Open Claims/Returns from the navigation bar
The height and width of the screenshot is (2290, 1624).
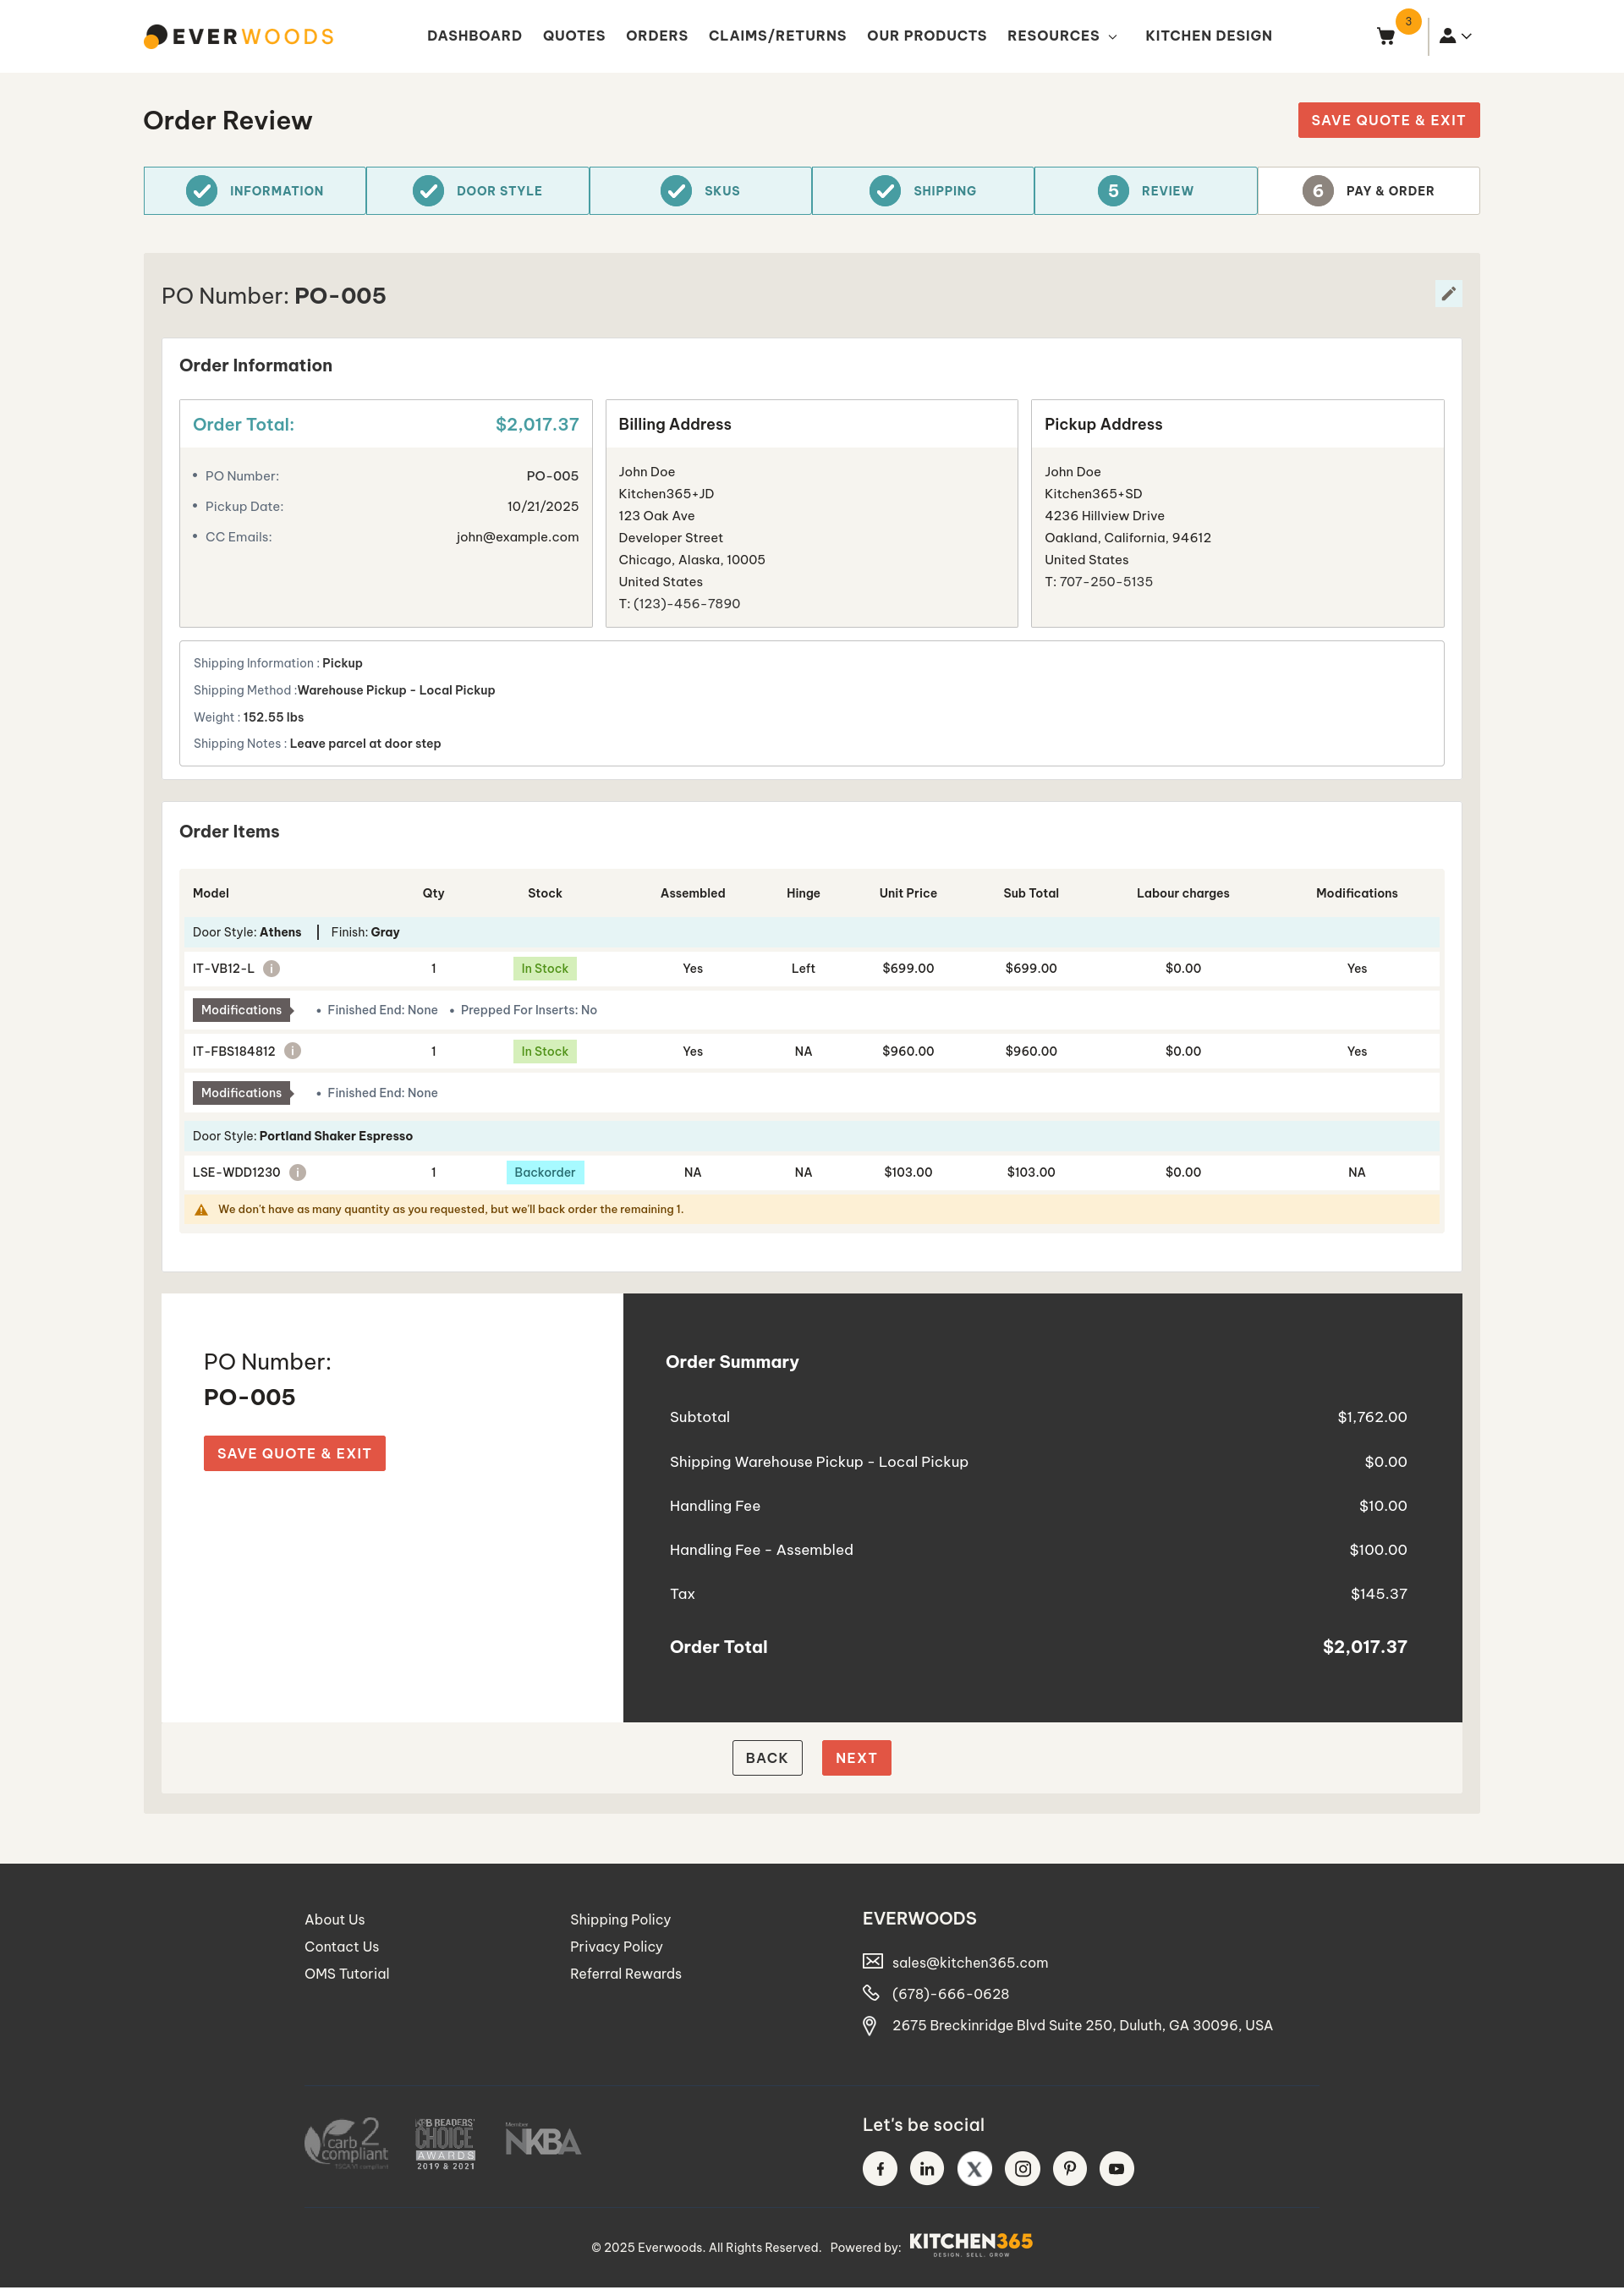pos(777,36)
